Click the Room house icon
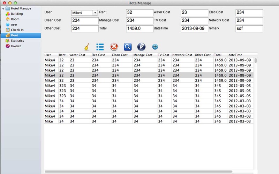 point(7,19)
